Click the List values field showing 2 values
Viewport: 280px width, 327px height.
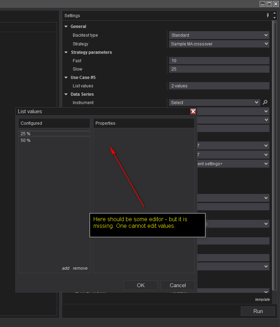[219, 86]
